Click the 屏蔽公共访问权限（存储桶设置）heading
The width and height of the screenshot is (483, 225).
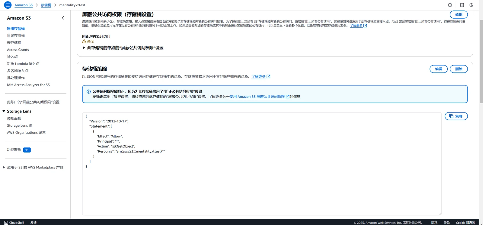coord(118,14)
